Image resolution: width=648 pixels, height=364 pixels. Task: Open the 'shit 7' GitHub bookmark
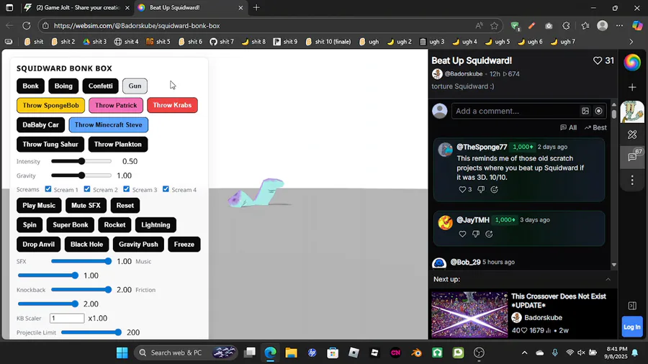click(222, 42)
